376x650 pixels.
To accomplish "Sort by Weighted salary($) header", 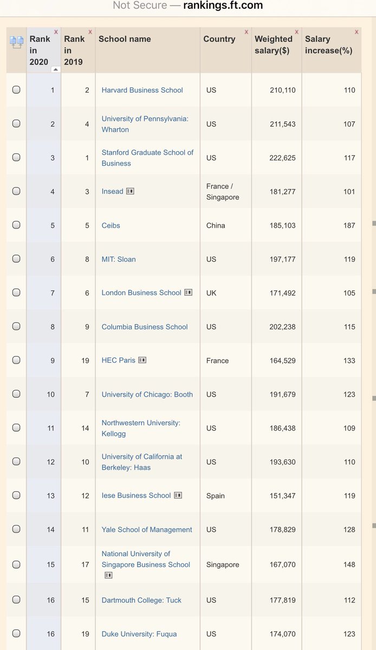I will 274,45.
